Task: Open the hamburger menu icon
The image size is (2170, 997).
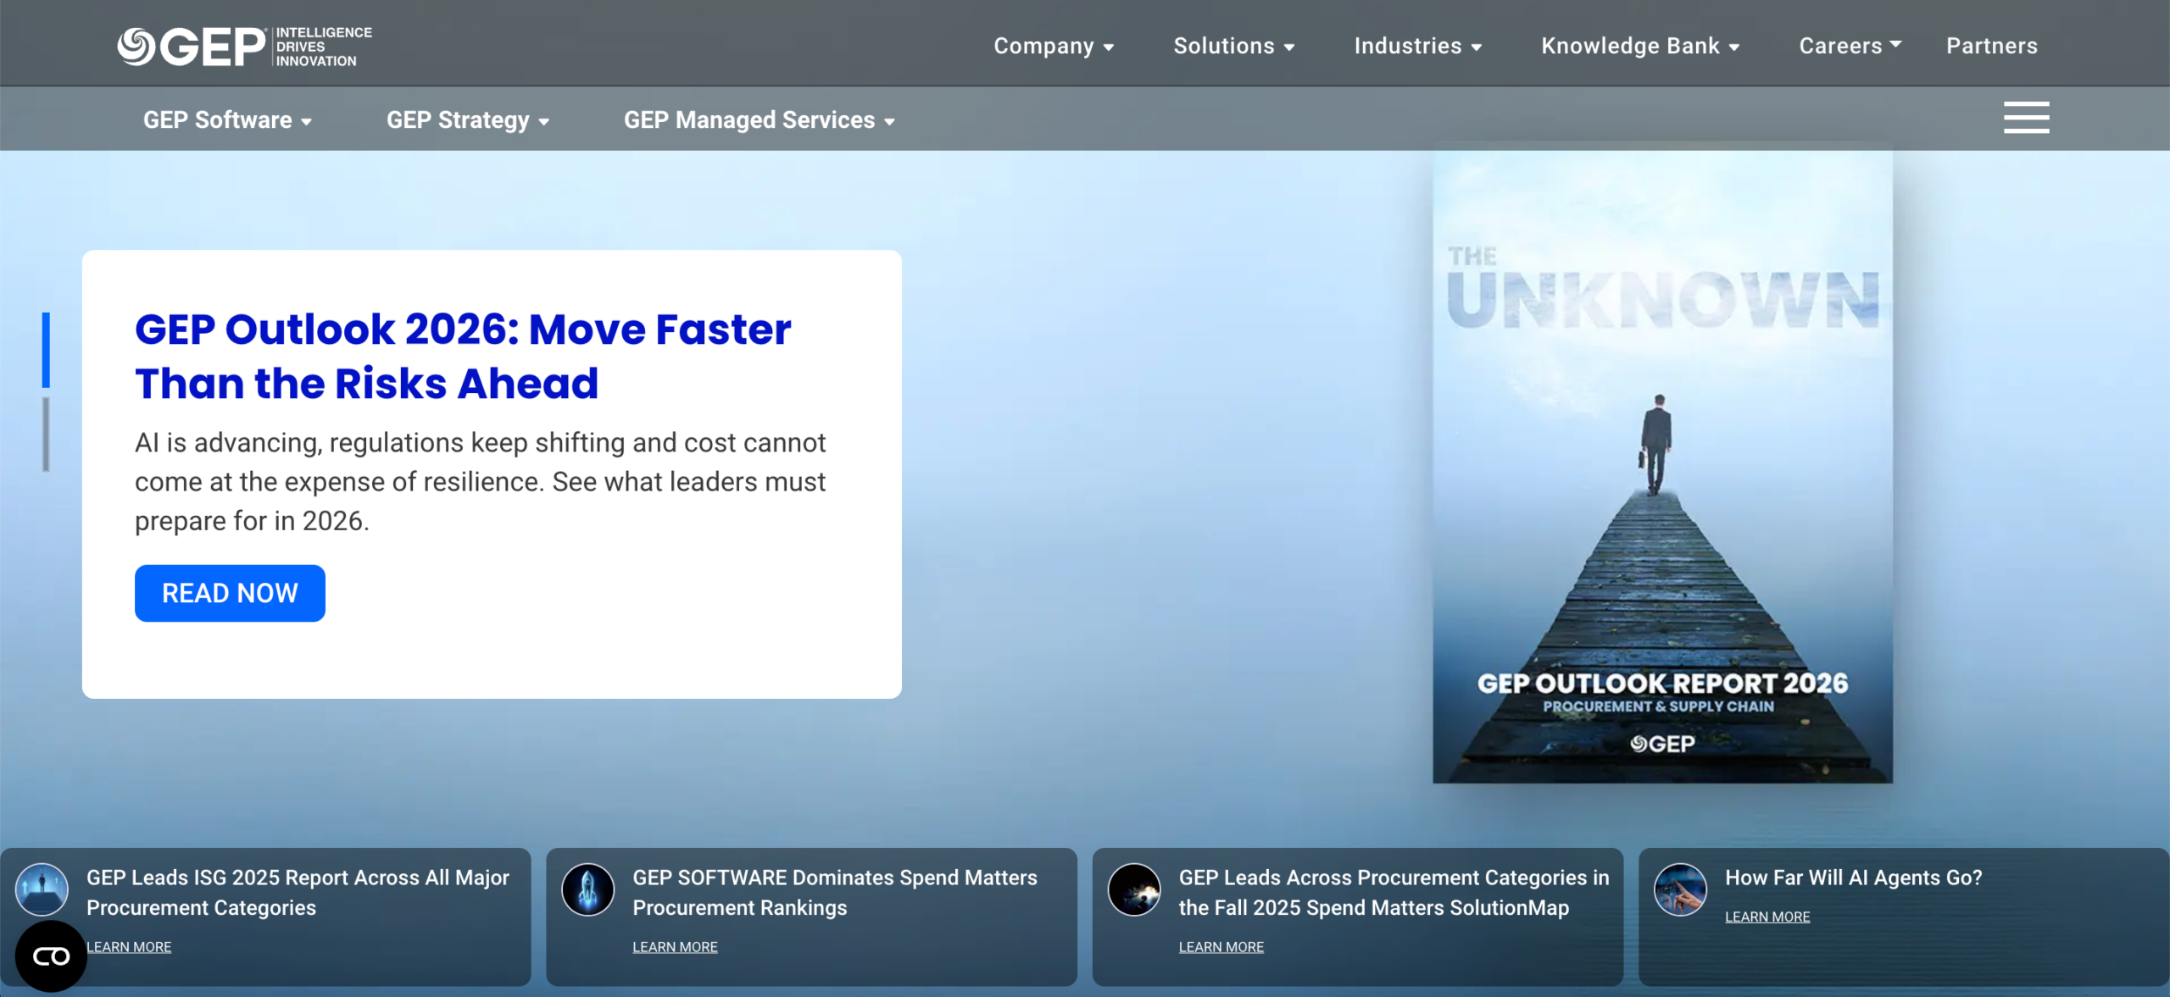Action: tap(2026, 118)
